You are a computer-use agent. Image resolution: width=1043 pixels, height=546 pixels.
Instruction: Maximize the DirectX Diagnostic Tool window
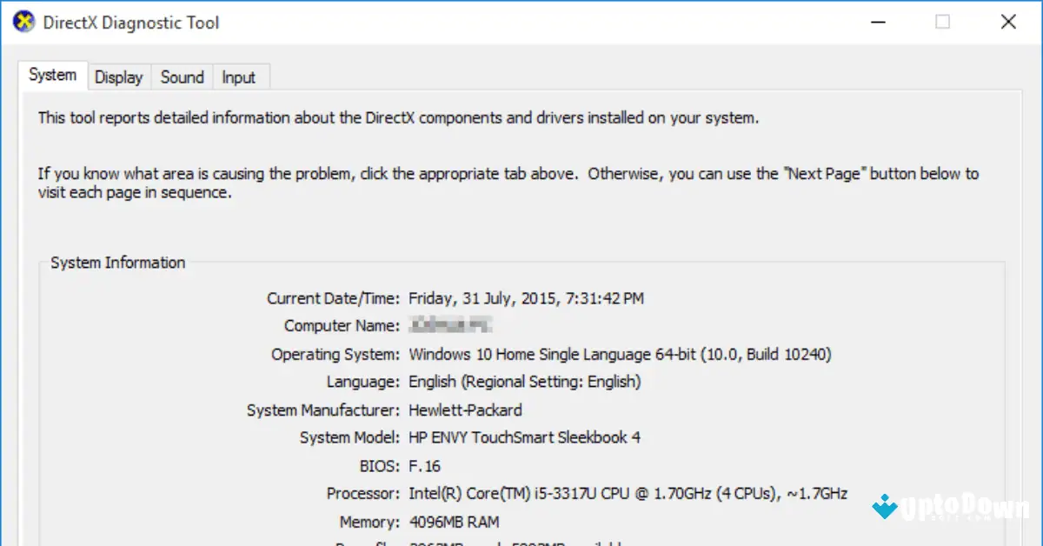(943, 22)
